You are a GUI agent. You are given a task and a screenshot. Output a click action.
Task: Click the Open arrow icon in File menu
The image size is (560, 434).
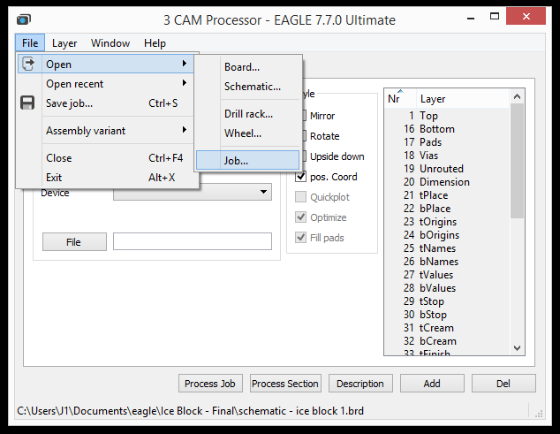28,64
